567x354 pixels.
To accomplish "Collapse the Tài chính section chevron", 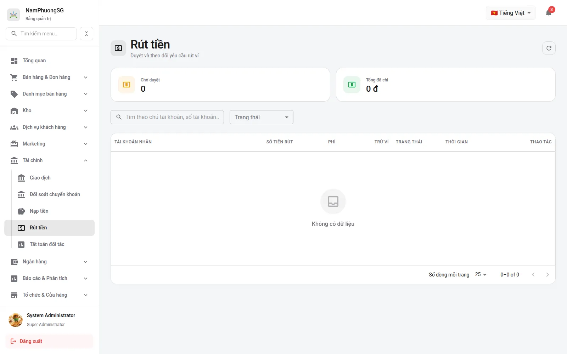I will click(85, 161).
